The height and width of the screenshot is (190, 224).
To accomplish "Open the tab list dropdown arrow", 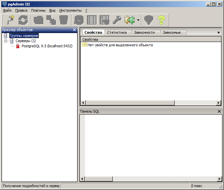I will [218, 33].
